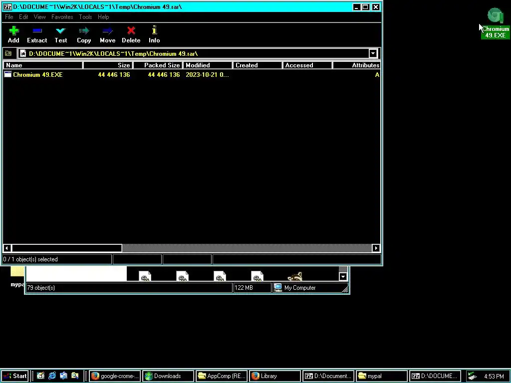Click the 4:53 PM clock
This screenshot has height=383, width=511.
pyautogui.click(x=494, y=376)
